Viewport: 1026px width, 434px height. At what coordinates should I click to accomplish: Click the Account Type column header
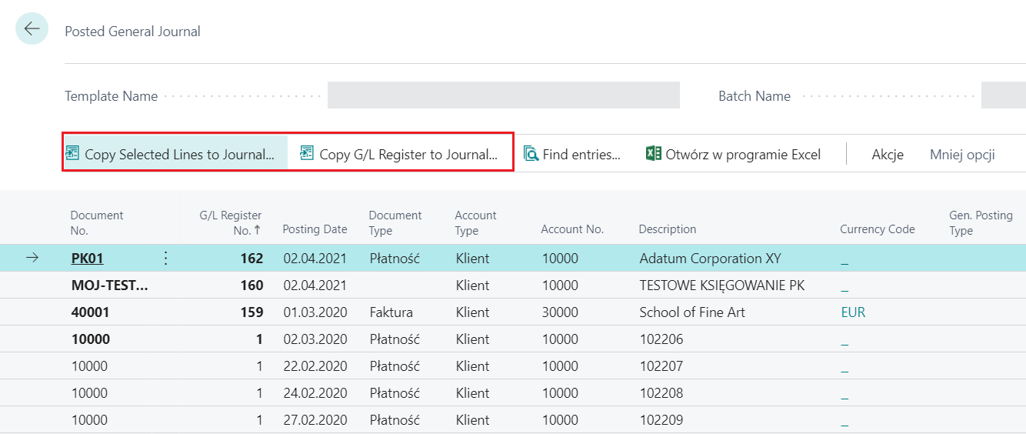click(x=475, y=222)
